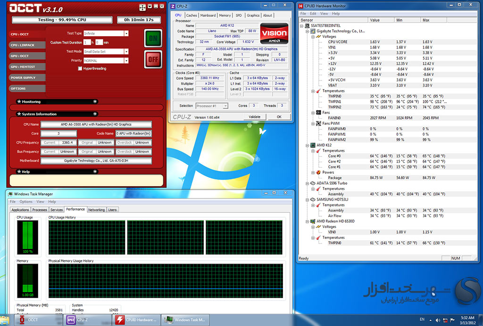
Task: Collapse the OCCT Help section arrow
Action: pos(95,171)
